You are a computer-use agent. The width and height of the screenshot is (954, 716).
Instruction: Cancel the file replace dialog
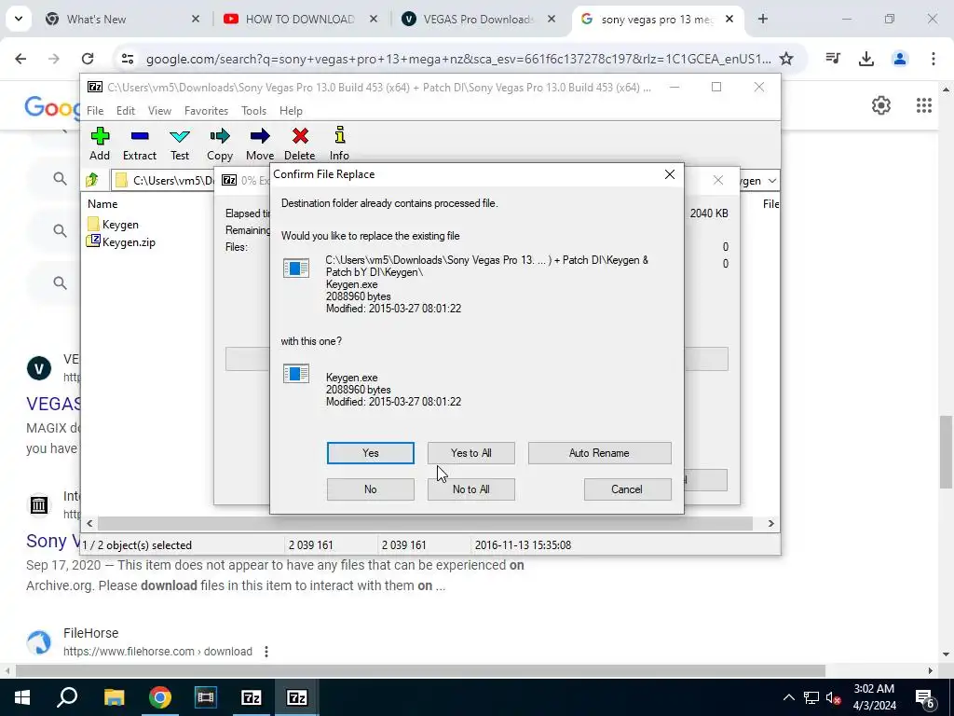click(x=627, y=489)
